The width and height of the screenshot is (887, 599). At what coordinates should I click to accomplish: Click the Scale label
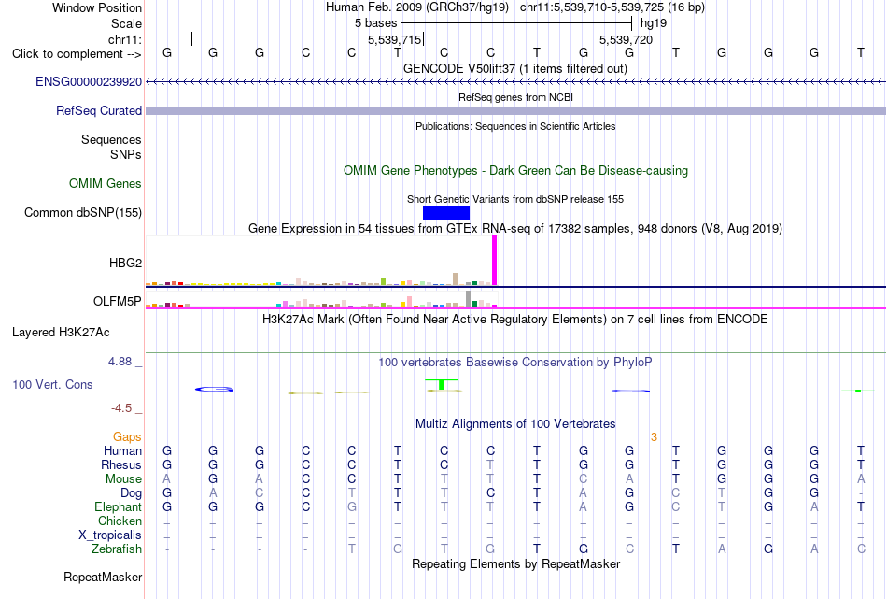[x=127, y=23]
